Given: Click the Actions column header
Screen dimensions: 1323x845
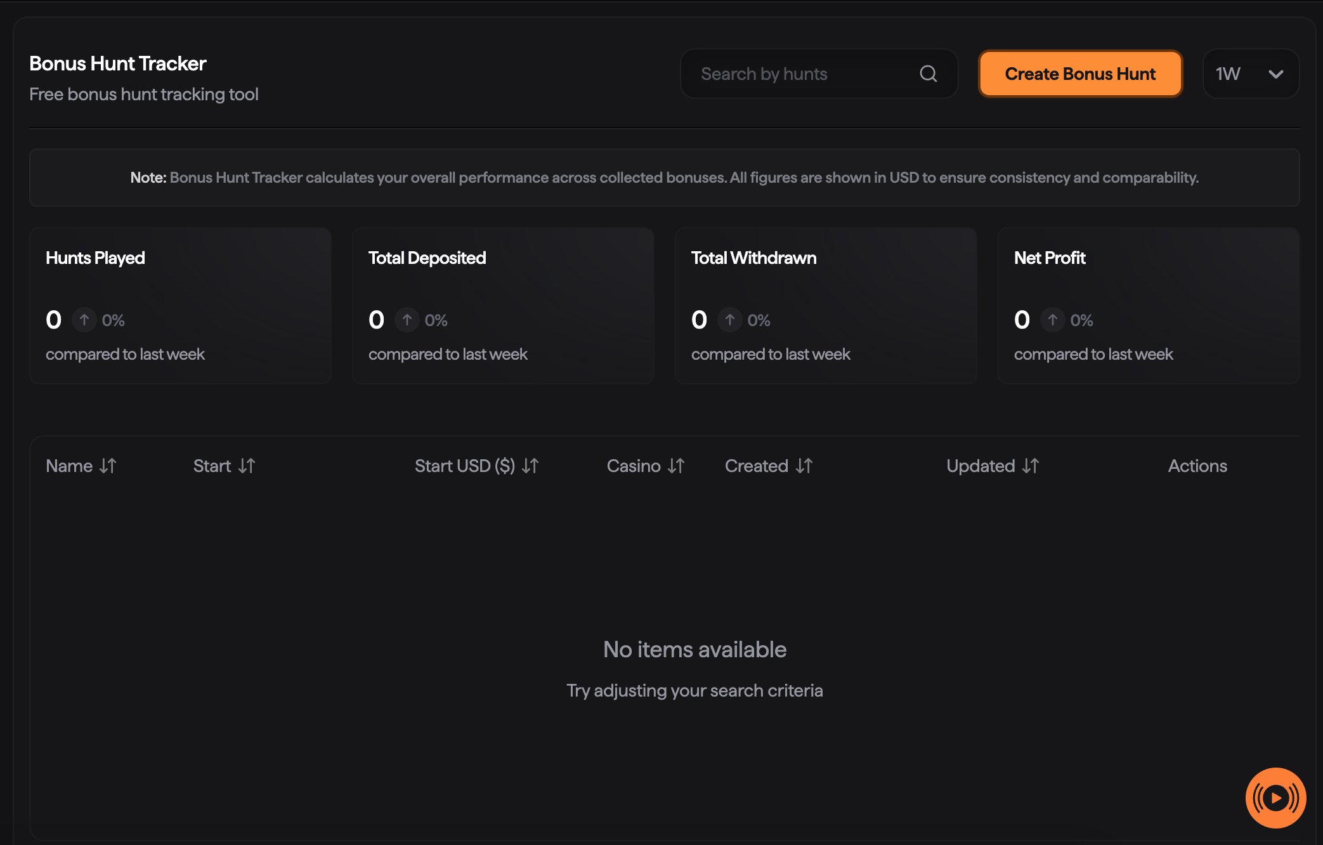Looking at the screenshot, I should click(x=1197, y=466).
